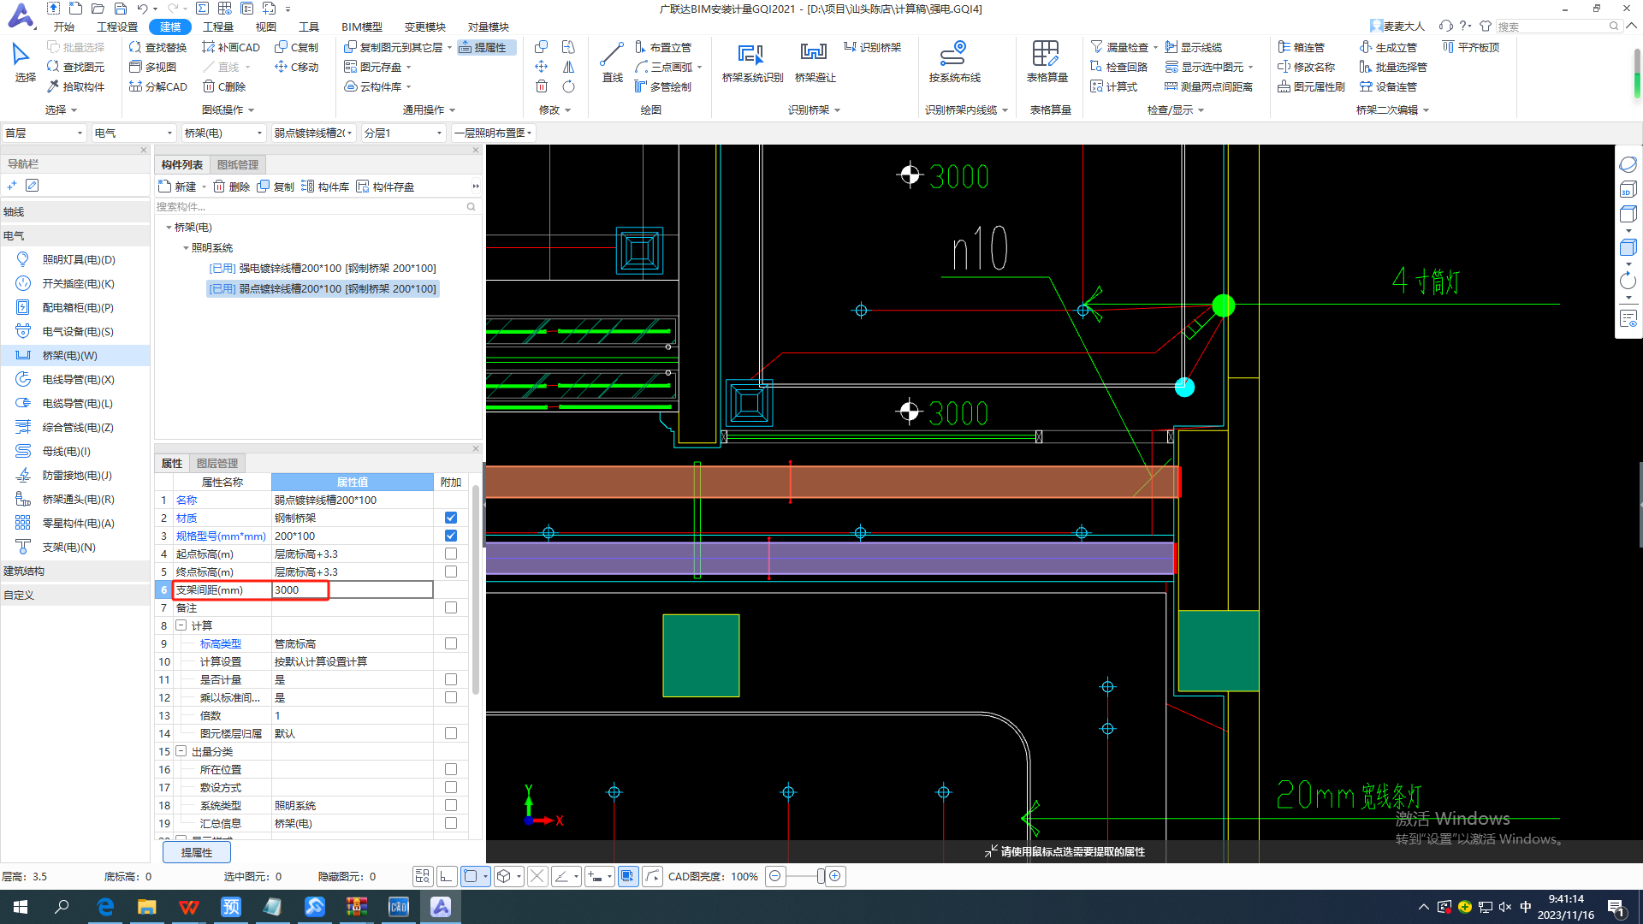Image resolution: width=1643 pixels, height=924 pixels.
Task: Click the 提属性 button below properties
Action: click(x=197, y=852)
